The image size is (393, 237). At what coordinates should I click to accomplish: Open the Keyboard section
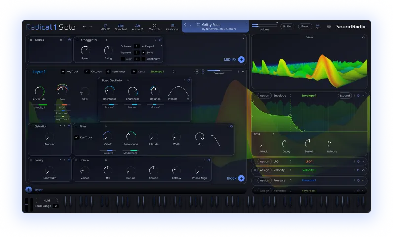coord(173,27)
